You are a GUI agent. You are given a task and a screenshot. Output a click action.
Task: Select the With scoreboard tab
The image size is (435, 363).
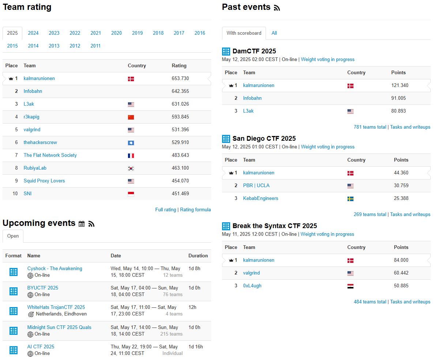coord(244,33)
